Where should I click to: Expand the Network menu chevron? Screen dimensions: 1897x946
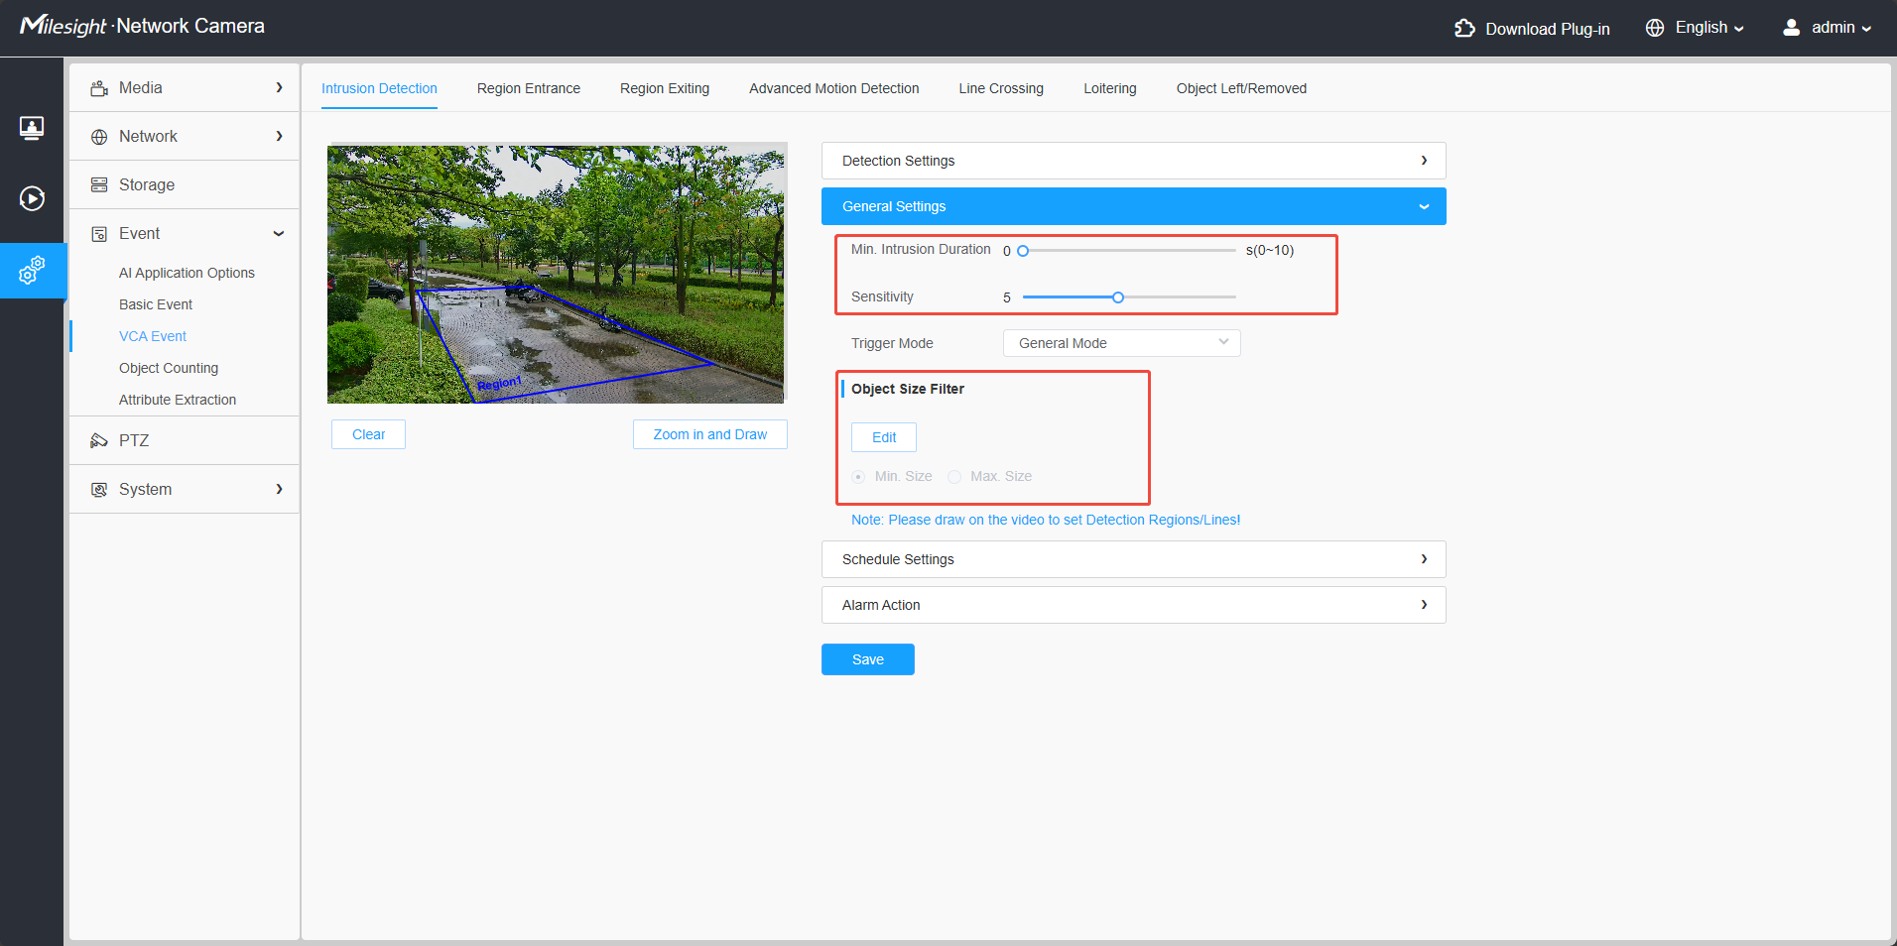tap(279, 136)
